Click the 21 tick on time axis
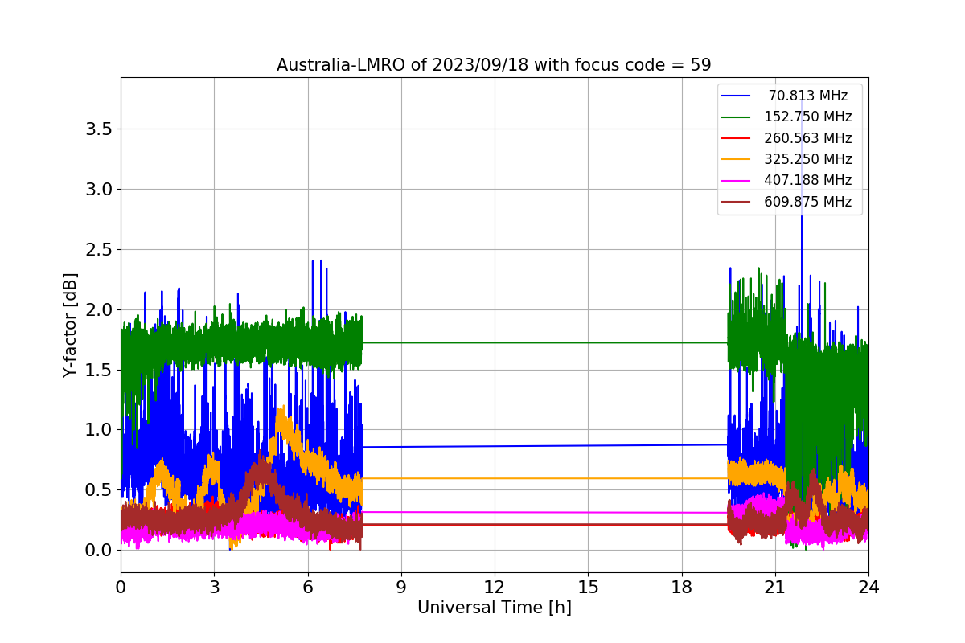This screenshot has height=643, width=965. (775, 588)
